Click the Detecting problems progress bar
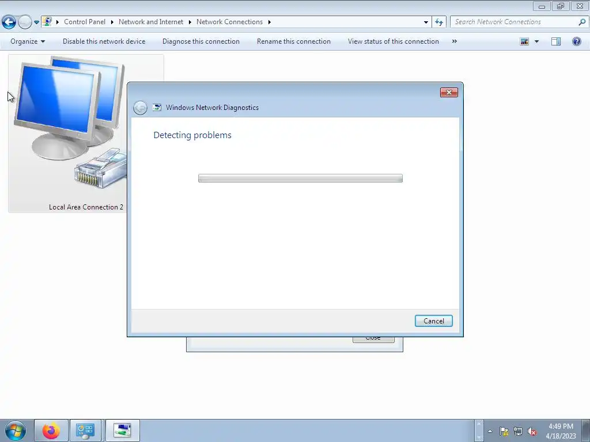590x442 pixels. click(300, 178)
